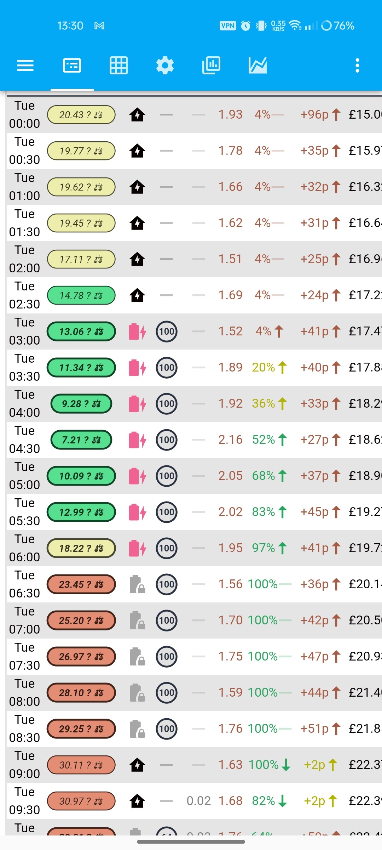
Task: Tap the battery charging icon at Tue 03:00
Action: (x=137, y=331)
